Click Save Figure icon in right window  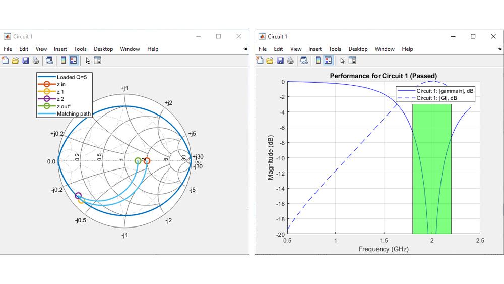(280, 61)
